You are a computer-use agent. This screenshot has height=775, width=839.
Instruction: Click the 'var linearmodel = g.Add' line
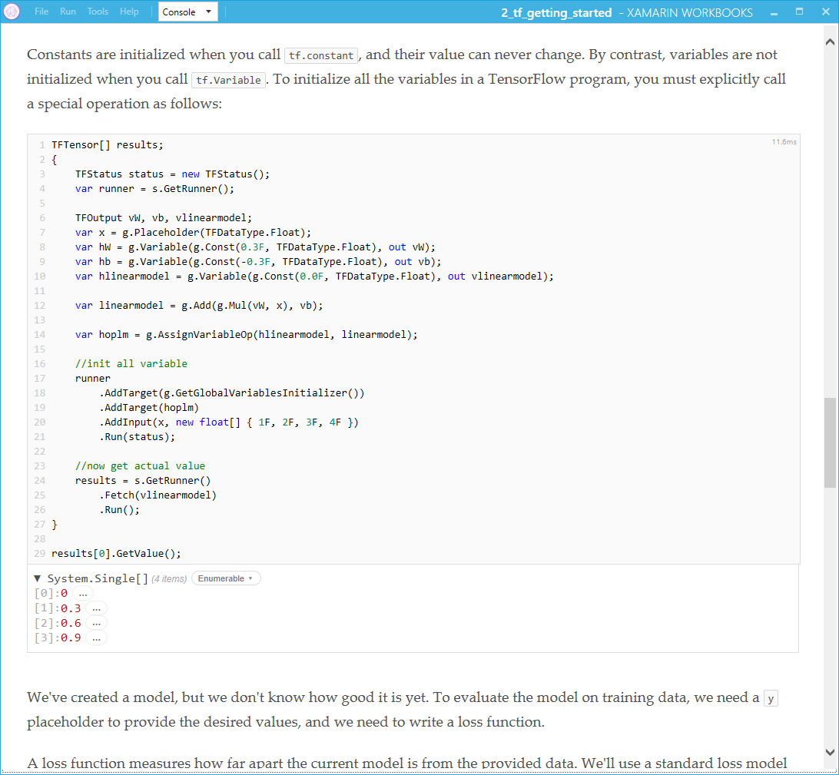pyautogui.click(x=199, y=306)
